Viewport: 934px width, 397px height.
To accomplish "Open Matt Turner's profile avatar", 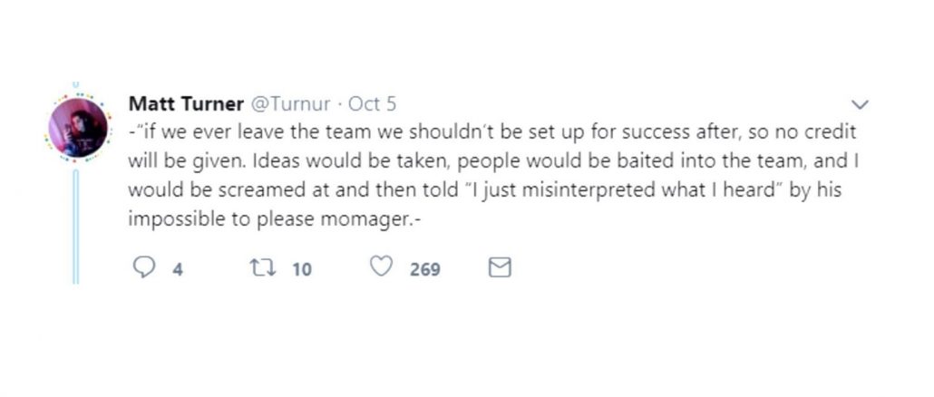I will (78, 129).
